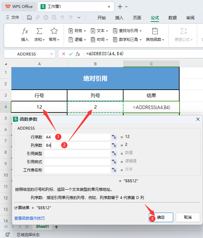Open the 财务 functions dropdown
Viewport: 203px width, 238px height.
77,31
